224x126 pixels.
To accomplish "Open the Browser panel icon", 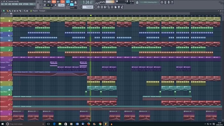I will [x=109, y=7].
